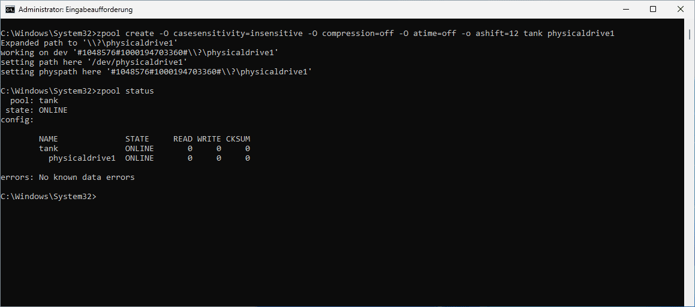The height and width of the screenshot is (307, 695).
Task: Click the physicaldrive1 row in the config table
Action: (x=149, y=158)
